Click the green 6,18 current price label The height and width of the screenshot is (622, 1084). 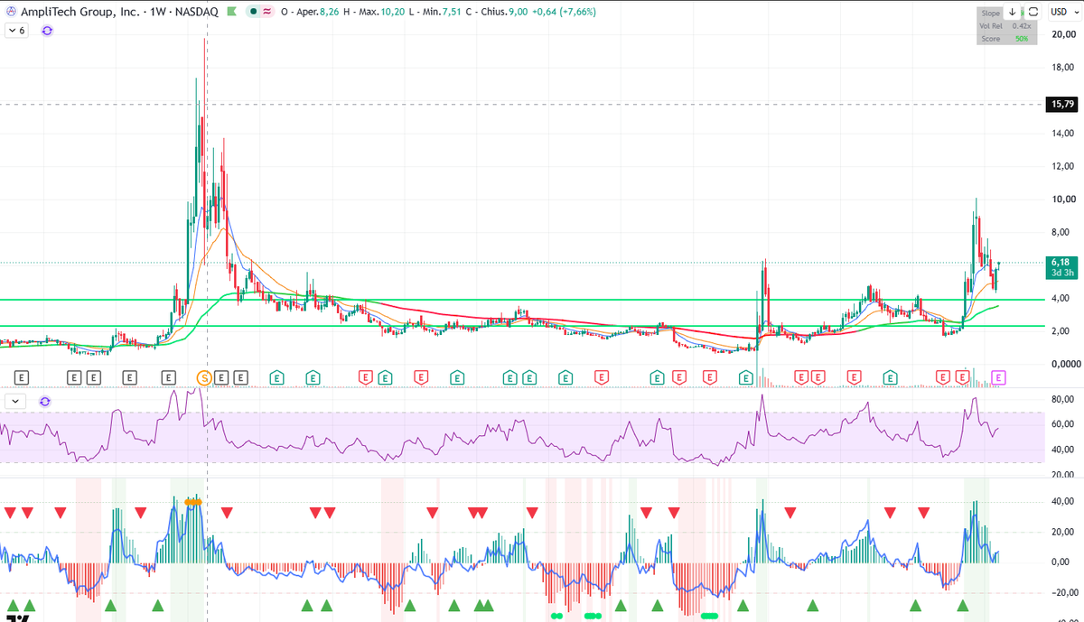1061,262
